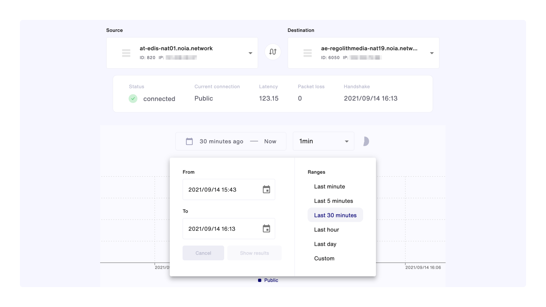Select the Last minute range
Screen dimensions: 546x307
(x=329, y=186)
